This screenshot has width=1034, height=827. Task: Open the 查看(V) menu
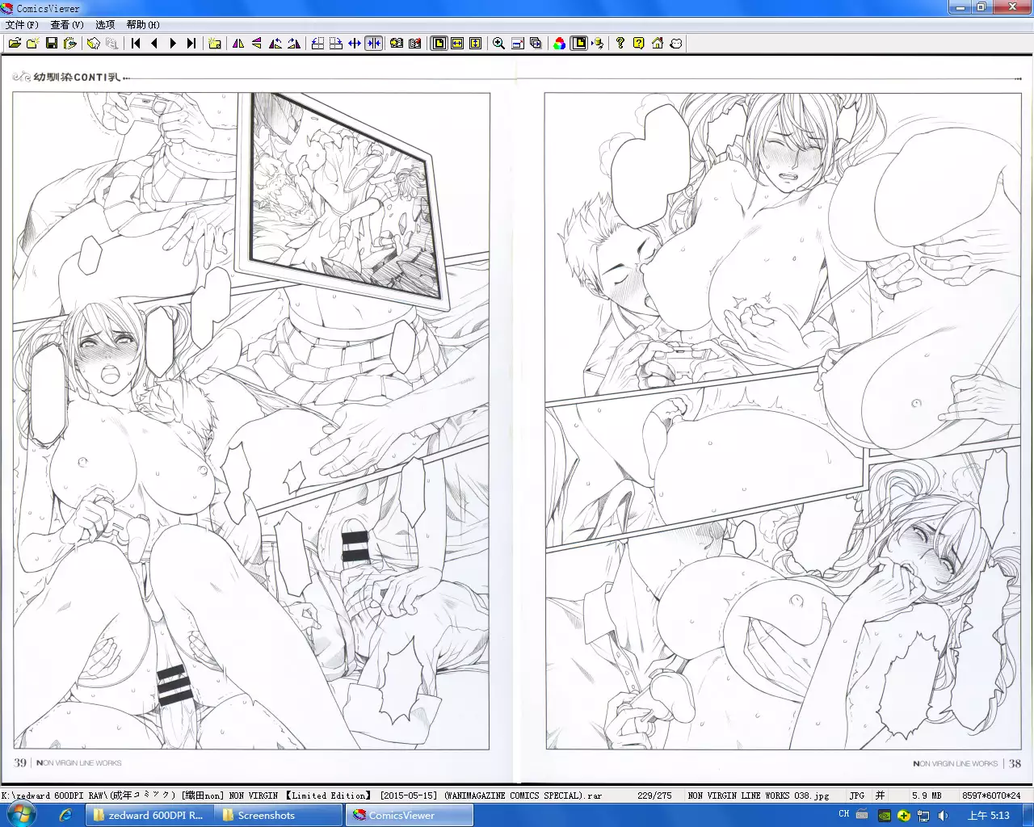[67, 25]
